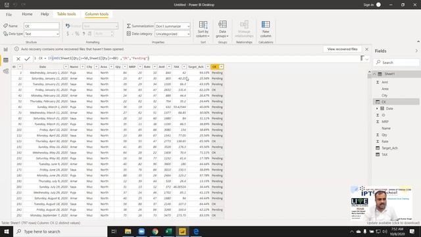The height and width of the screenshot is (237, 421).
Task: Expand the Date hierarchy in Fields
Action: pyautogui.click(x=377, y=109)
